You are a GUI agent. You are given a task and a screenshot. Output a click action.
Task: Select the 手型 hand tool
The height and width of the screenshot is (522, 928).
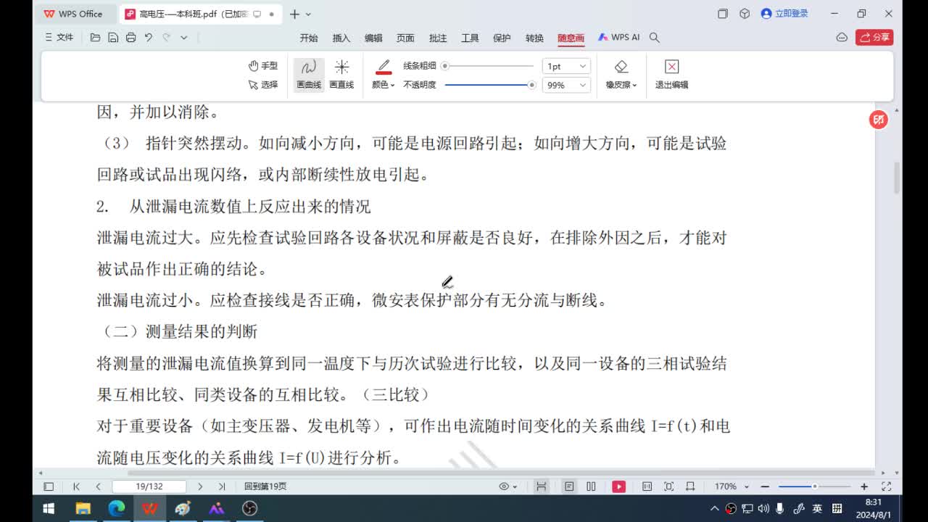262,66
